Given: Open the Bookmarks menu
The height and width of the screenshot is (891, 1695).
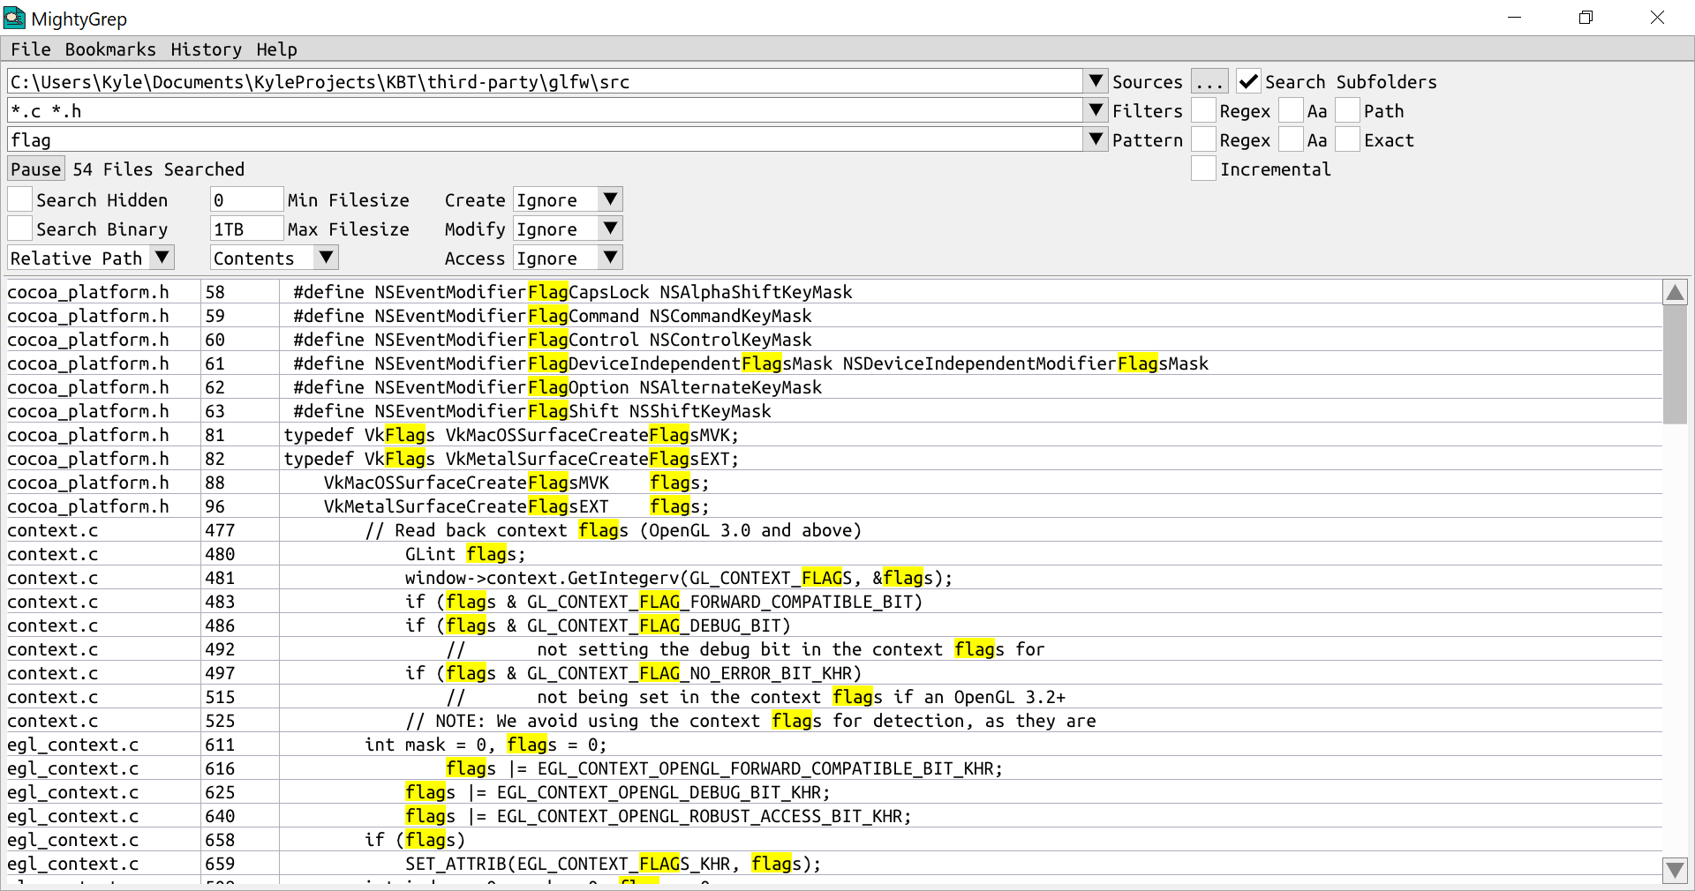Looking at the screenshot, I should tap(110, 49).
